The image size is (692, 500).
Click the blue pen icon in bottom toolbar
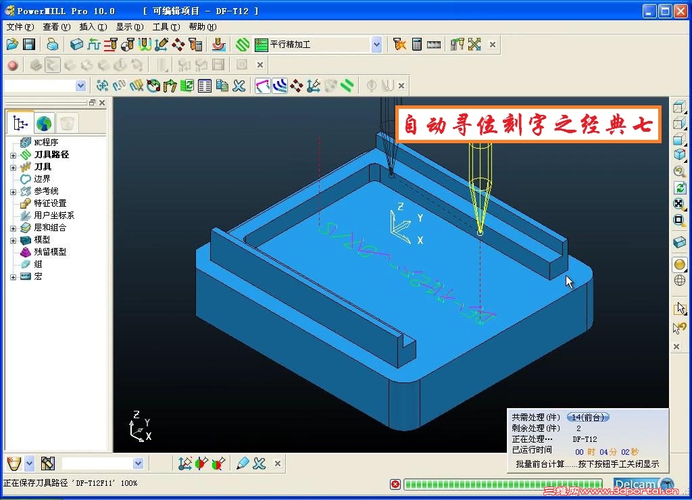coord(243,464)
